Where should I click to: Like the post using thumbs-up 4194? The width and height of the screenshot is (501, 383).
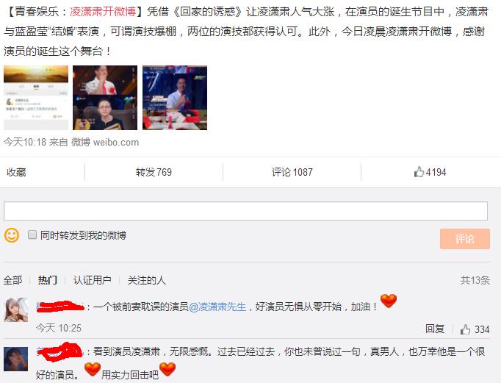tap(430, 172)
